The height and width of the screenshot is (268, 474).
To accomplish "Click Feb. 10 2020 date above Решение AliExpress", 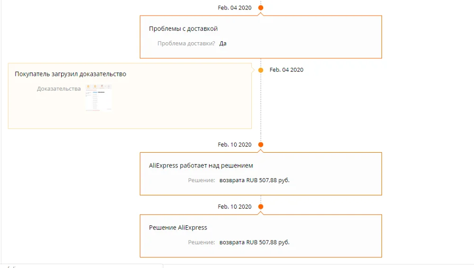I will point(235,207).
